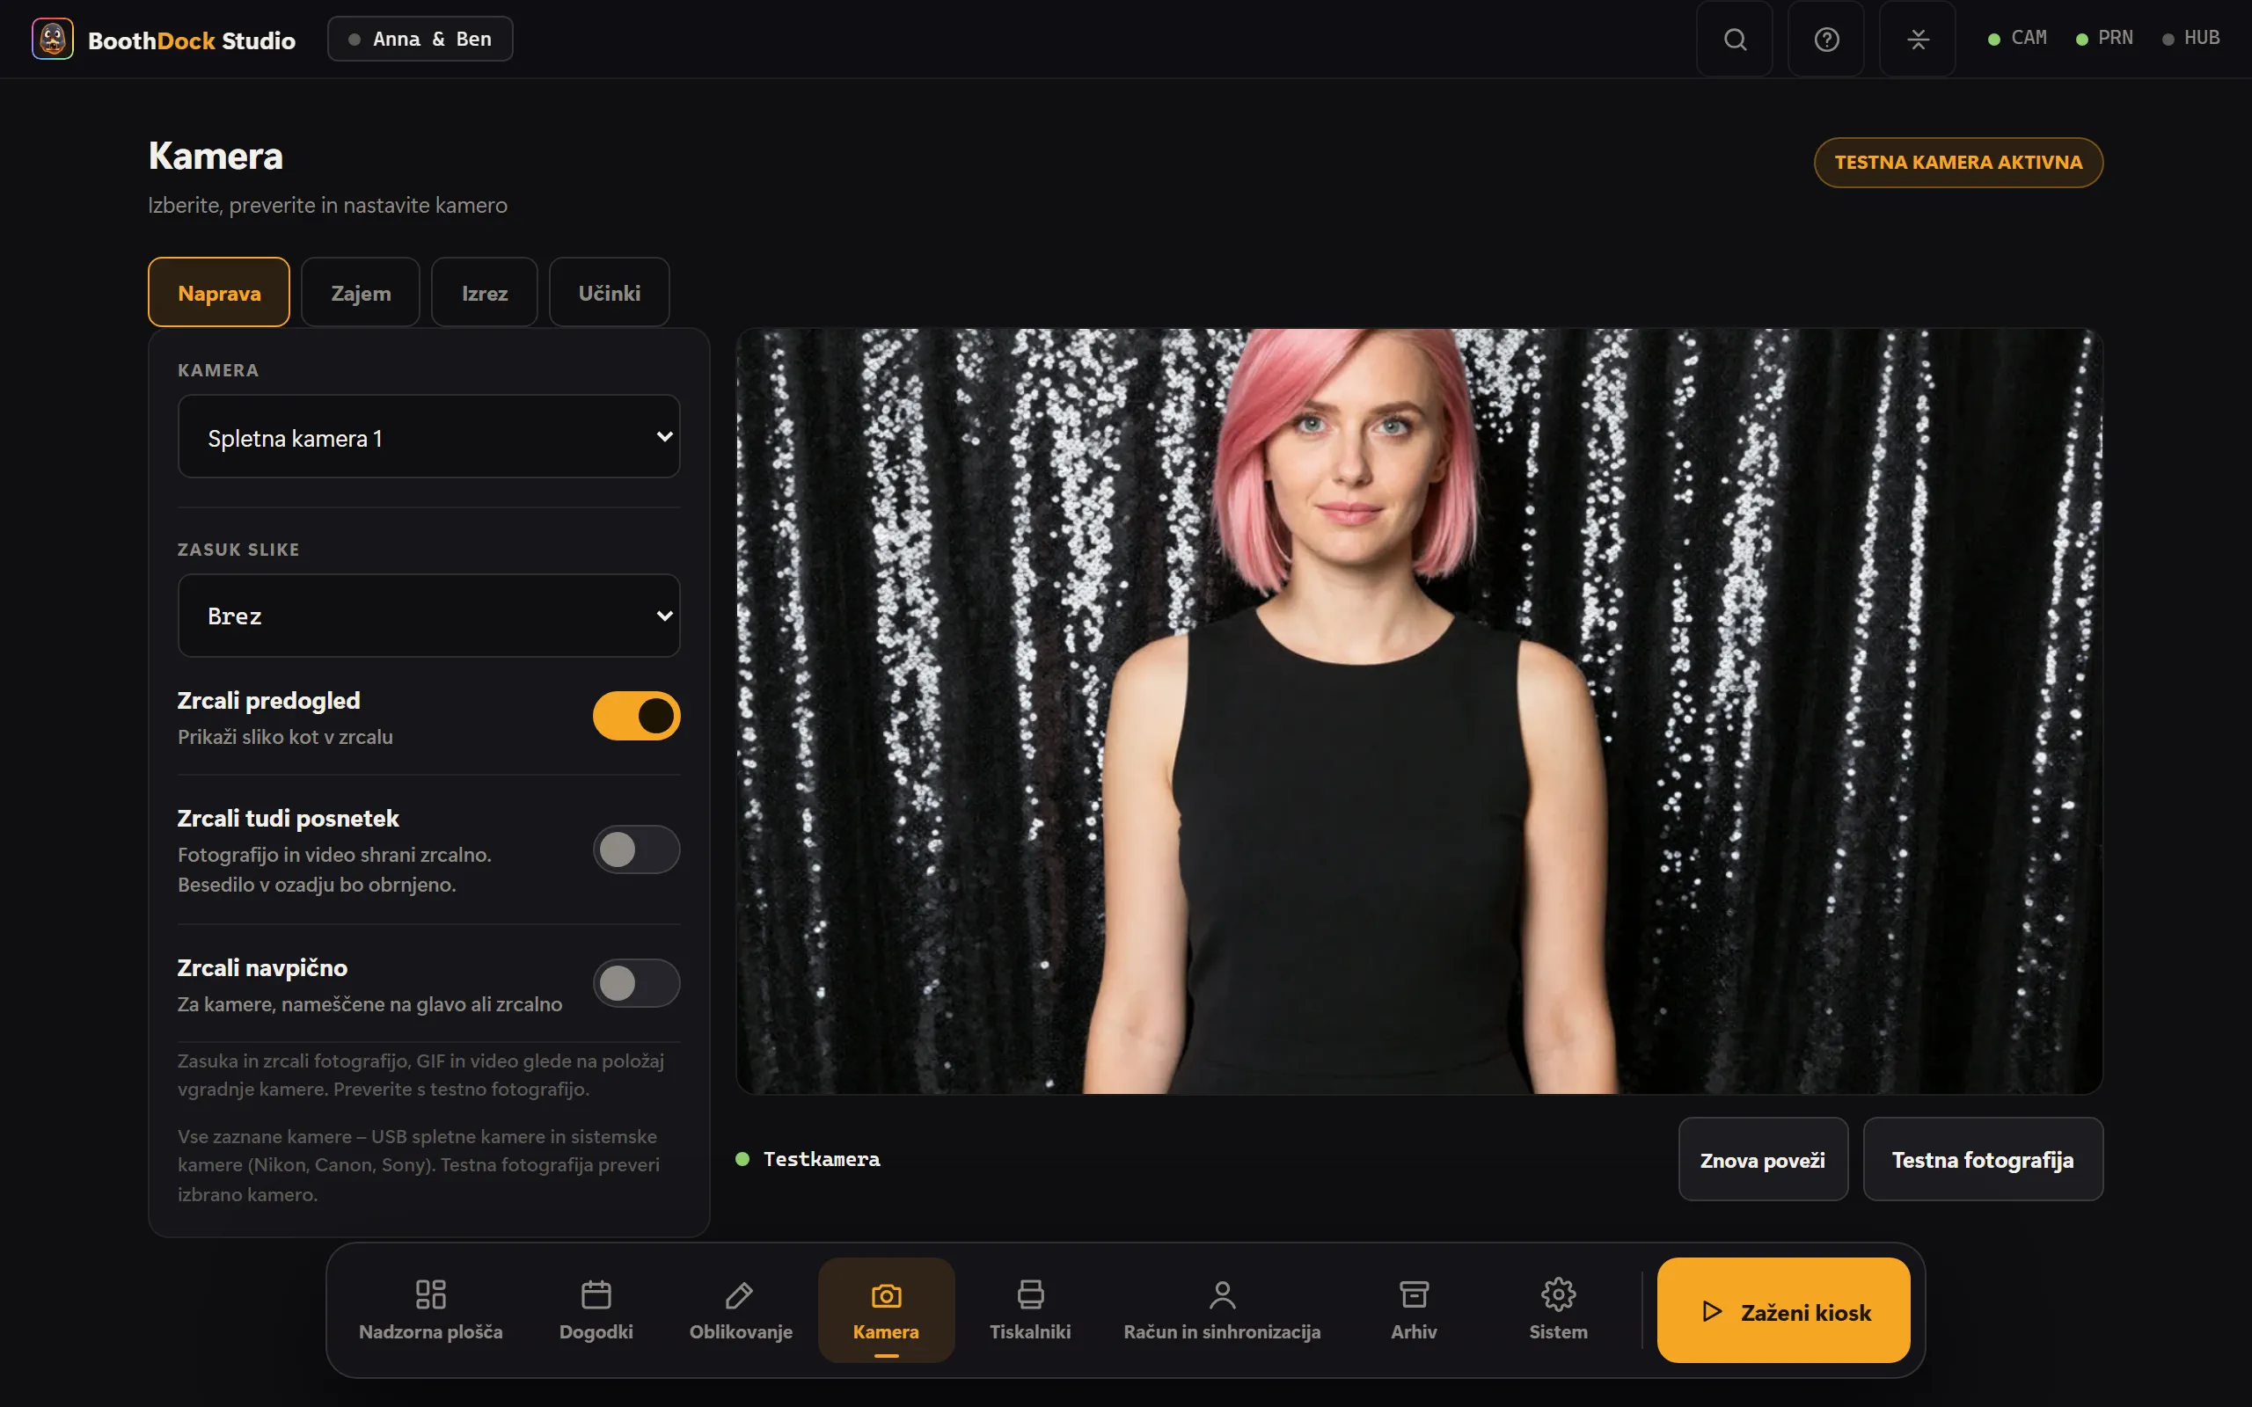Open Sistem gear settings
This screenshot has width=2252, height=1407.
[x=1559, y=1309]
